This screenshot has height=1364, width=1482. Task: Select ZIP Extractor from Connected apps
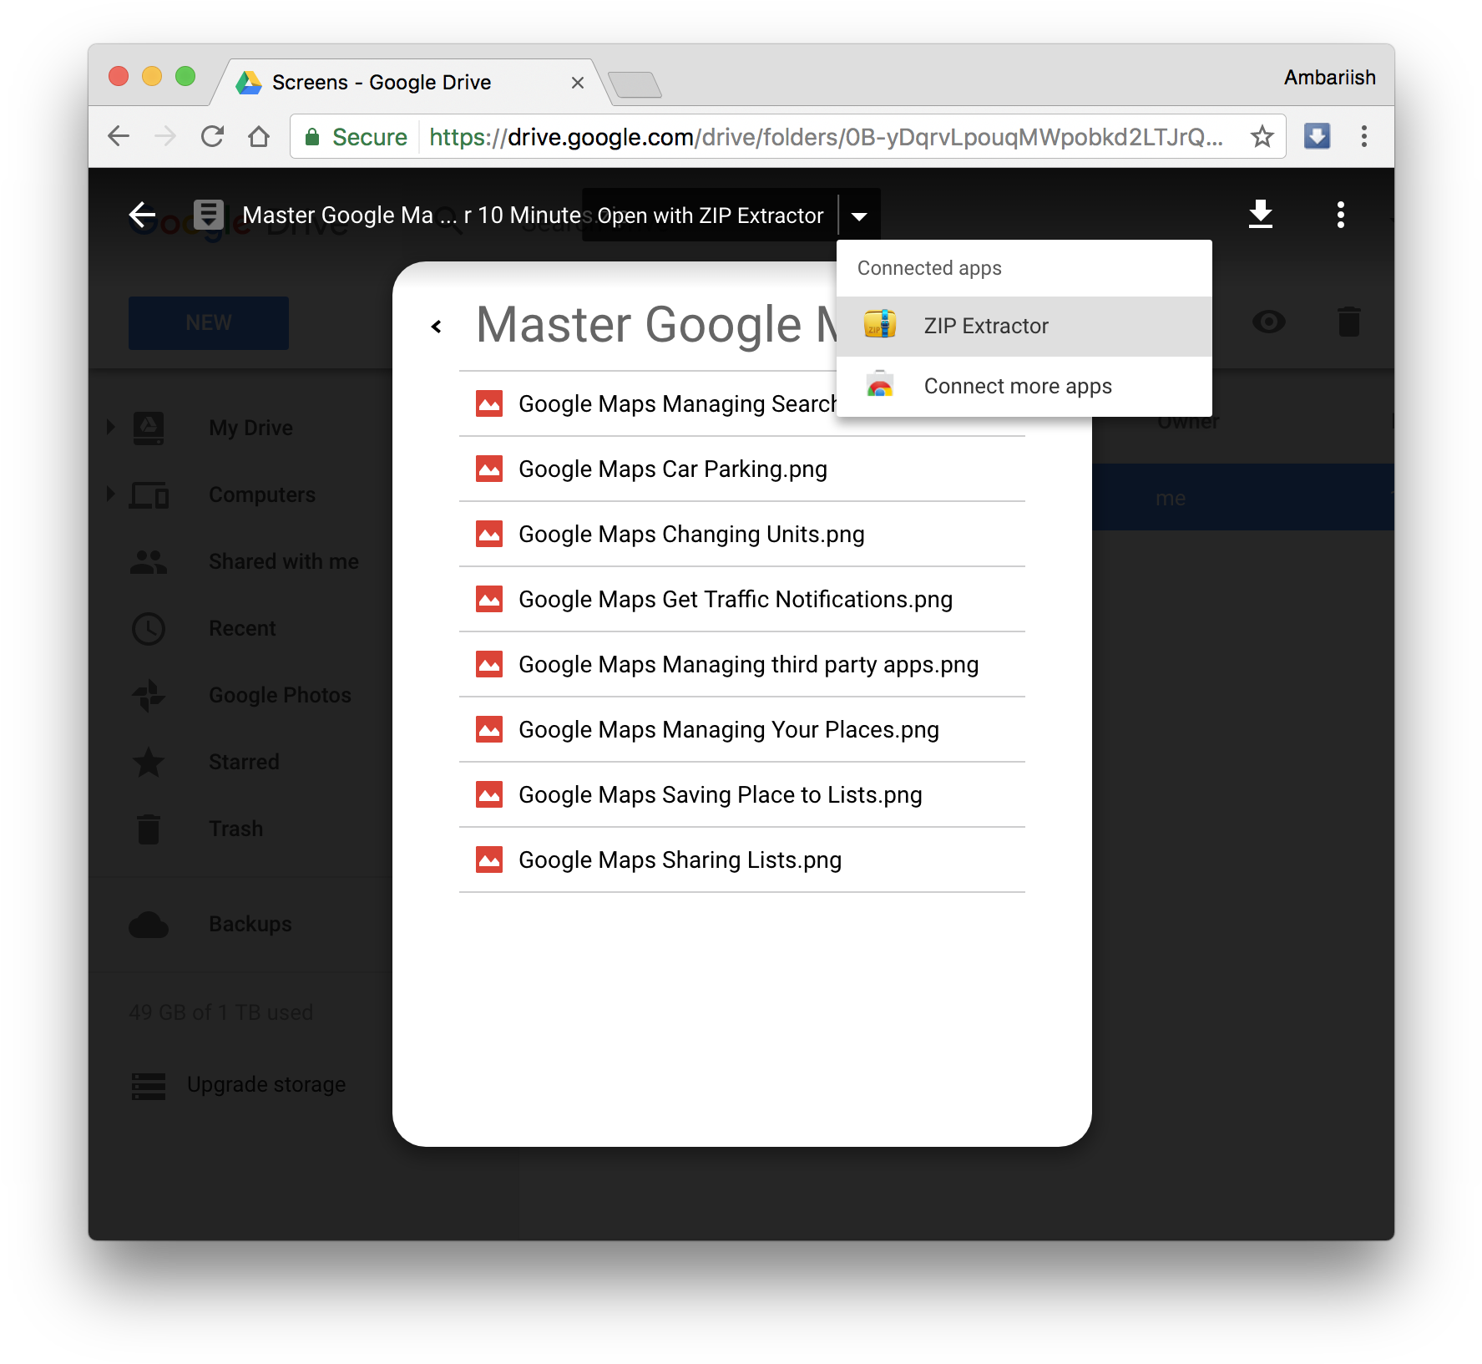pyautogui.click(x=1024, y=326)
